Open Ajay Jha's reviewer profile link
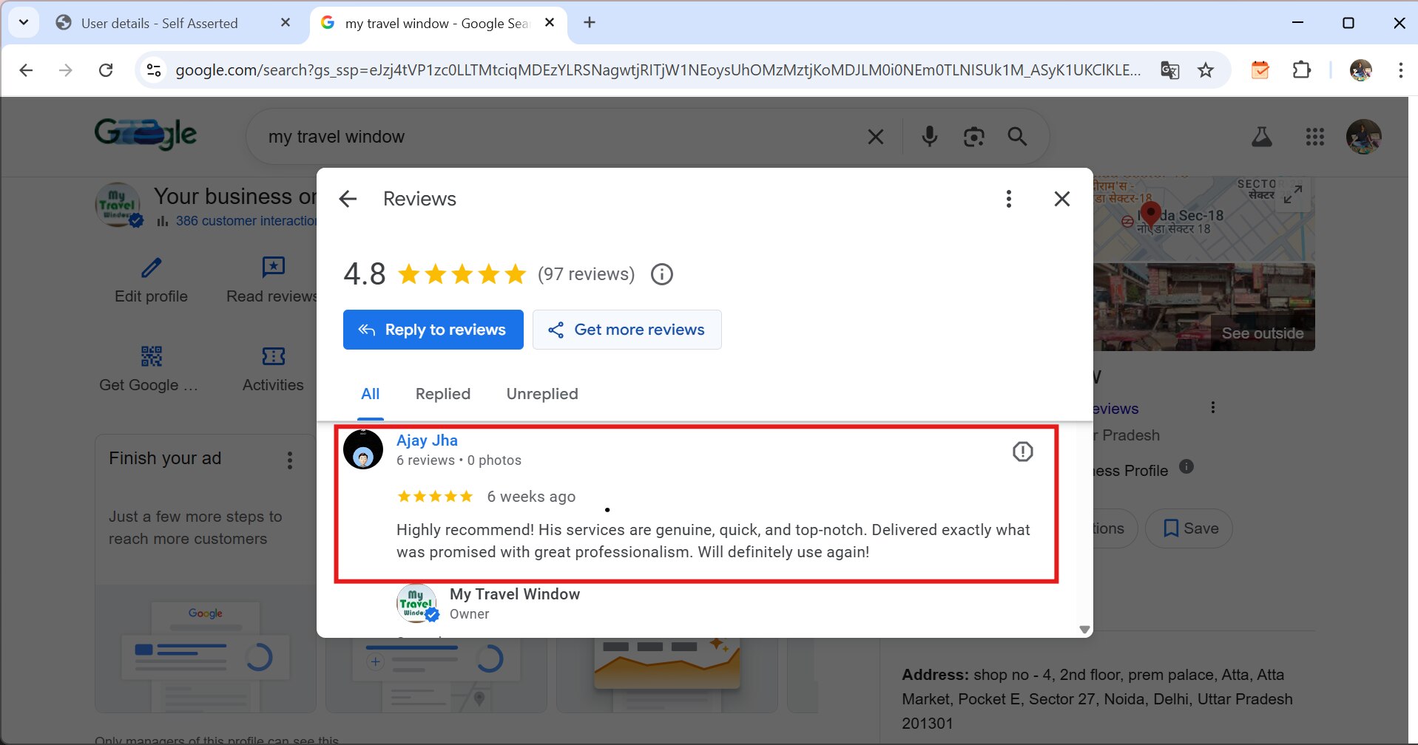The width and height of the screenshot is (1418, 745). coord(427,440)
